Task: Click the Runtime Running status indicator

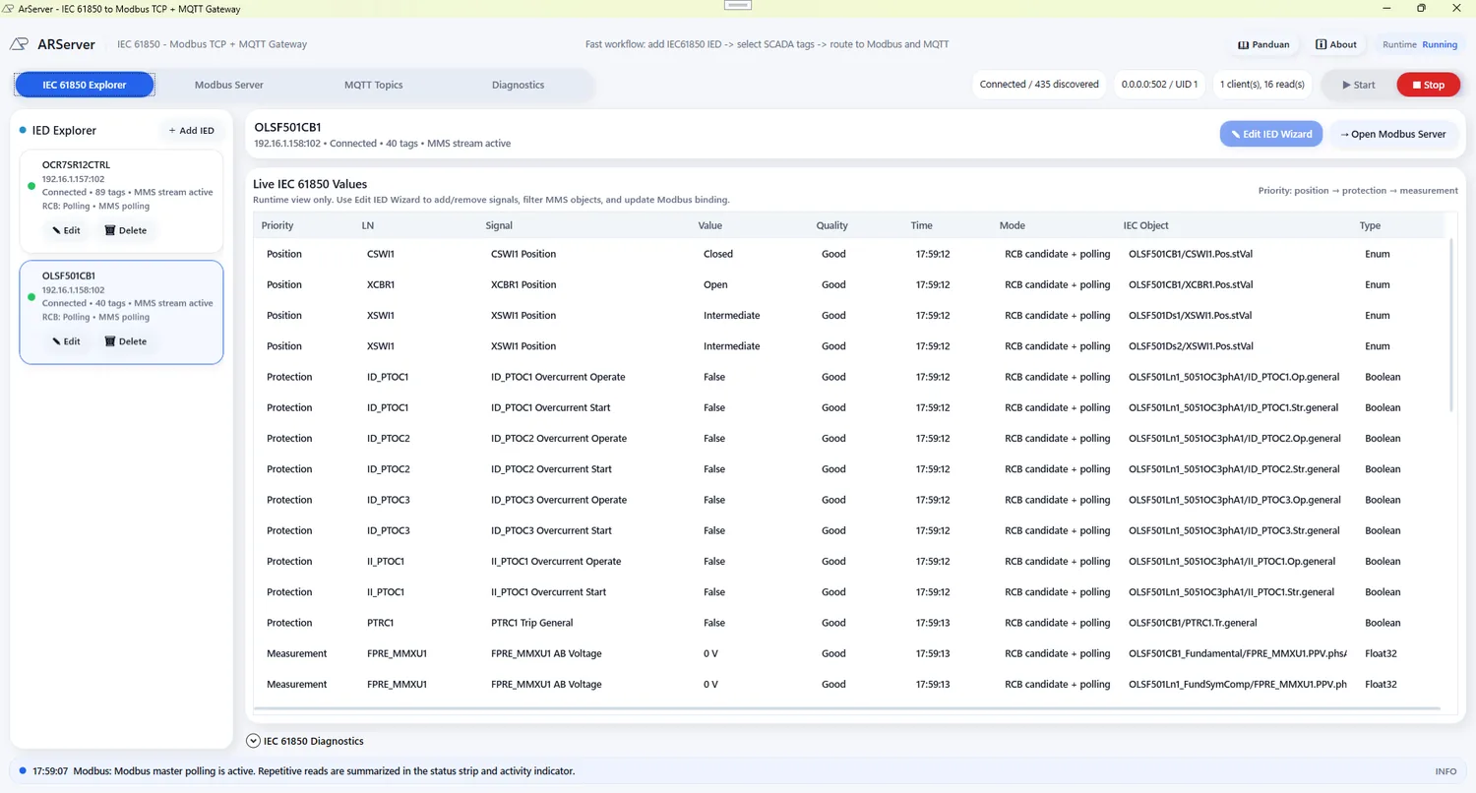Action: click(1420, 44)
